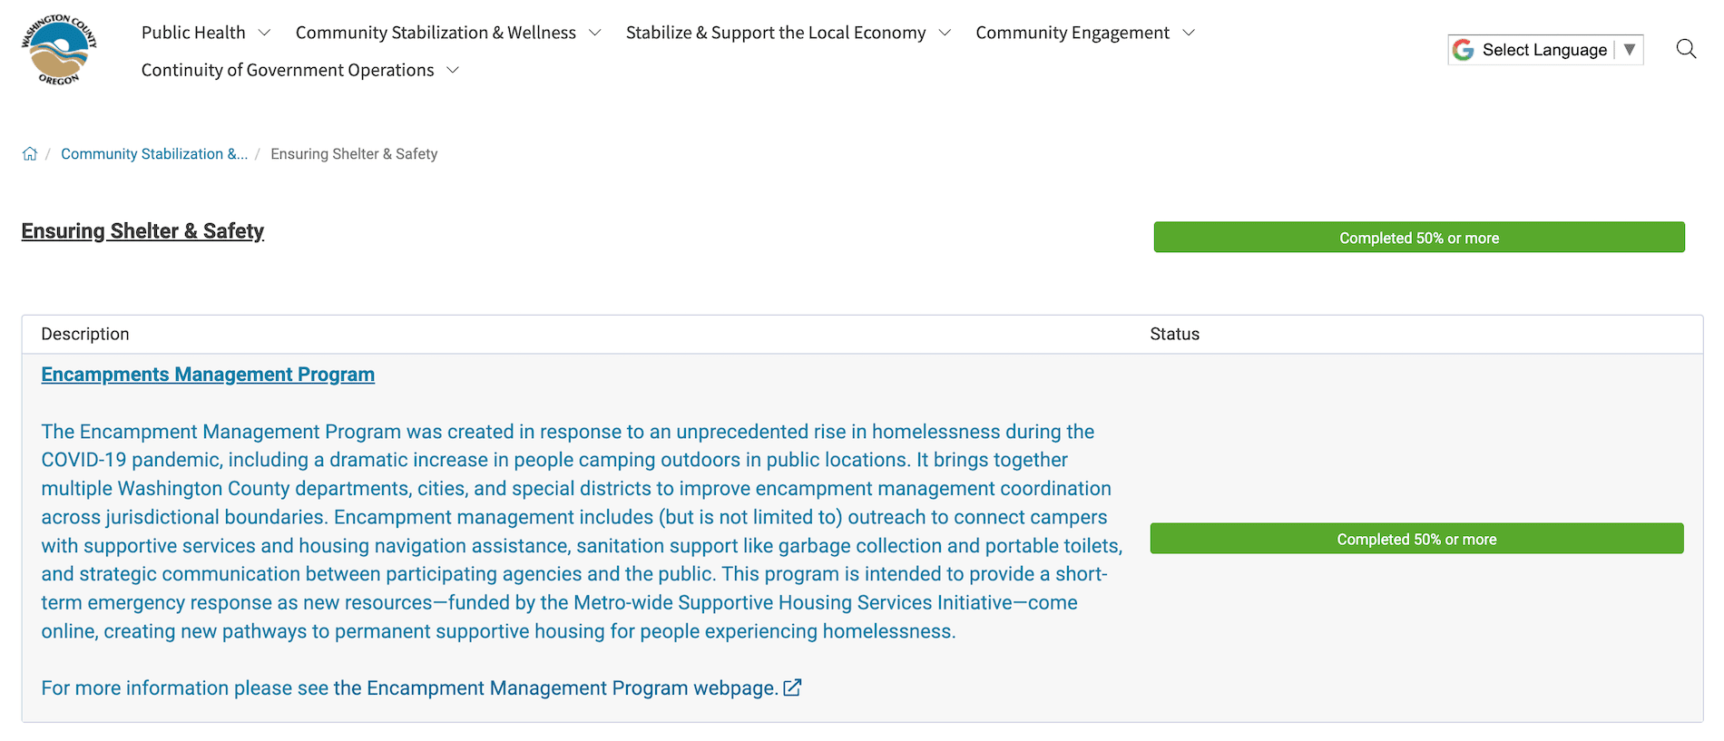1724x741 pixels.
Task: Open Encampments Management Program link
Action: [208, 375]
